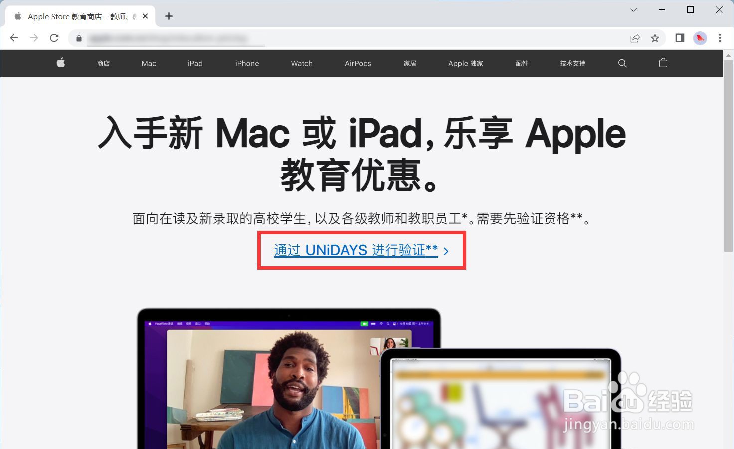Open the Apple 独家 menu item
The height and width of the screenshot is (449, 734).
(466, 63)
